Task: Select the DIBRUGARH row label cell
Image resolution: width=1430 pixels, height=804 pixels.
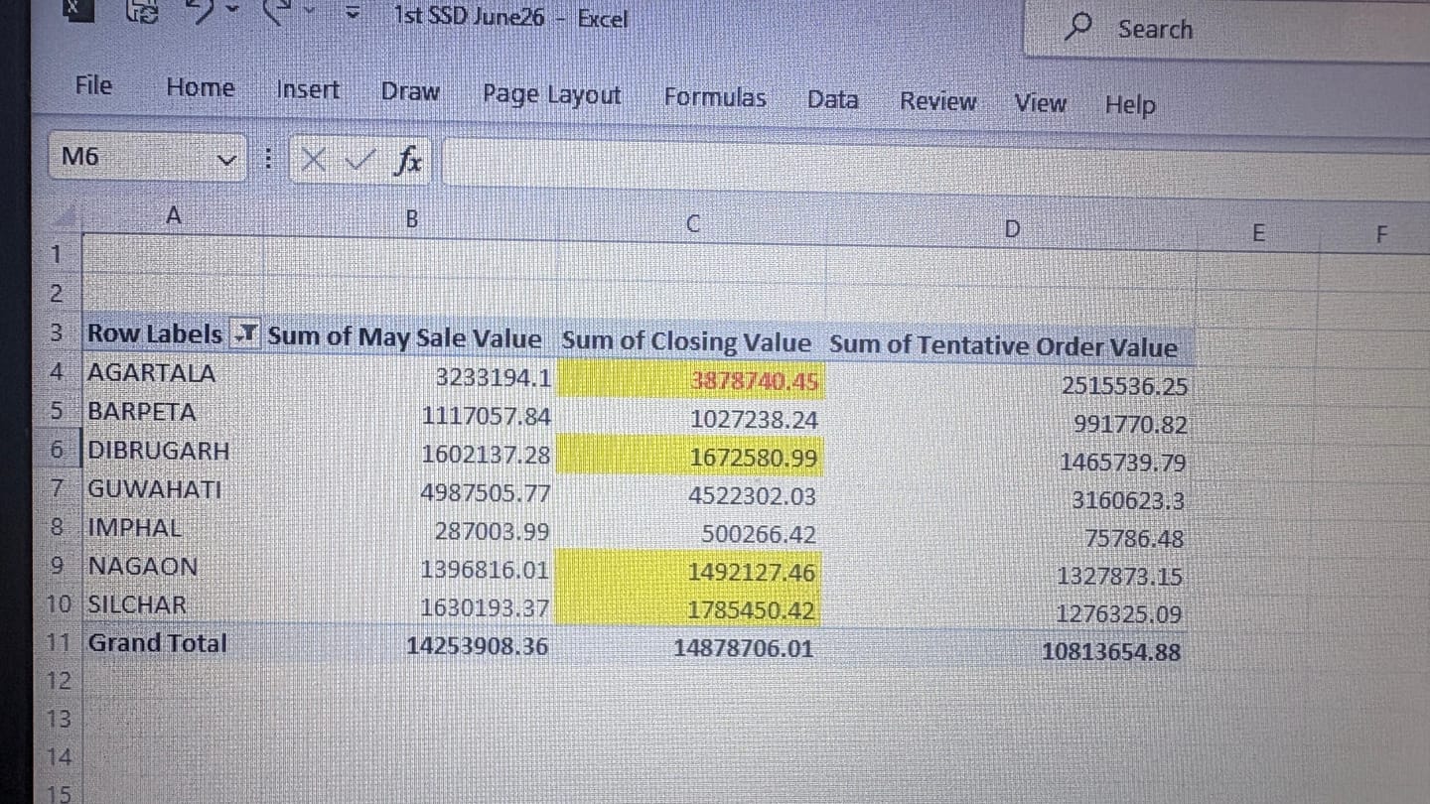Action: point(171,450)
